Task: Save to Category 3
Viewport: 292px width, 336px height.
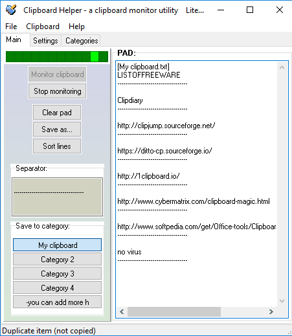Action: pos(57,273)
